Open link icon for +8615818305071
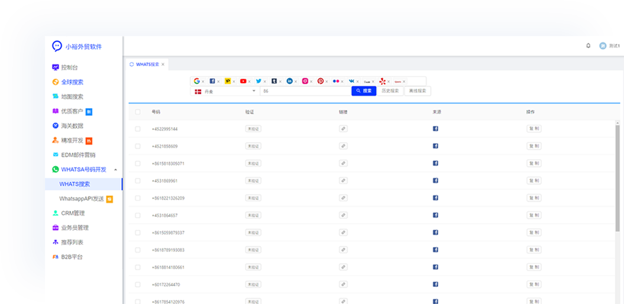The height and width of the screenshot is (304, 624). tap(343, 163)
